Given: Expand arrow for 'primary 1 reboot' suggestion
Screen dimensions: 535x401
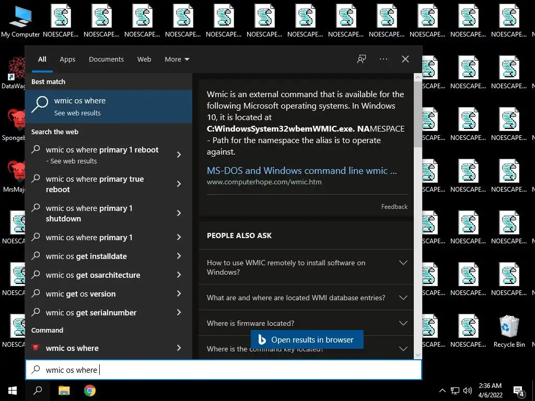Looking at the screenshot, I should pos(179,155).
